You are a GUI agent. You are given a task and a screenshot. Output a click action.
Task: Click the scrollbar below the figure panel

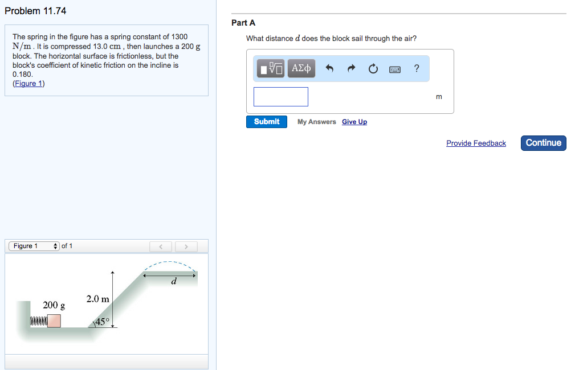107,361
